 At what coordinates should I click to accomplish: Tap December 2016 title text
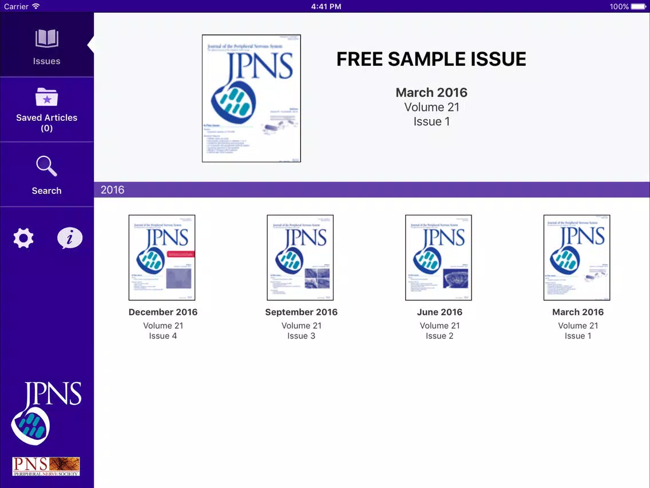coord(163,312)
